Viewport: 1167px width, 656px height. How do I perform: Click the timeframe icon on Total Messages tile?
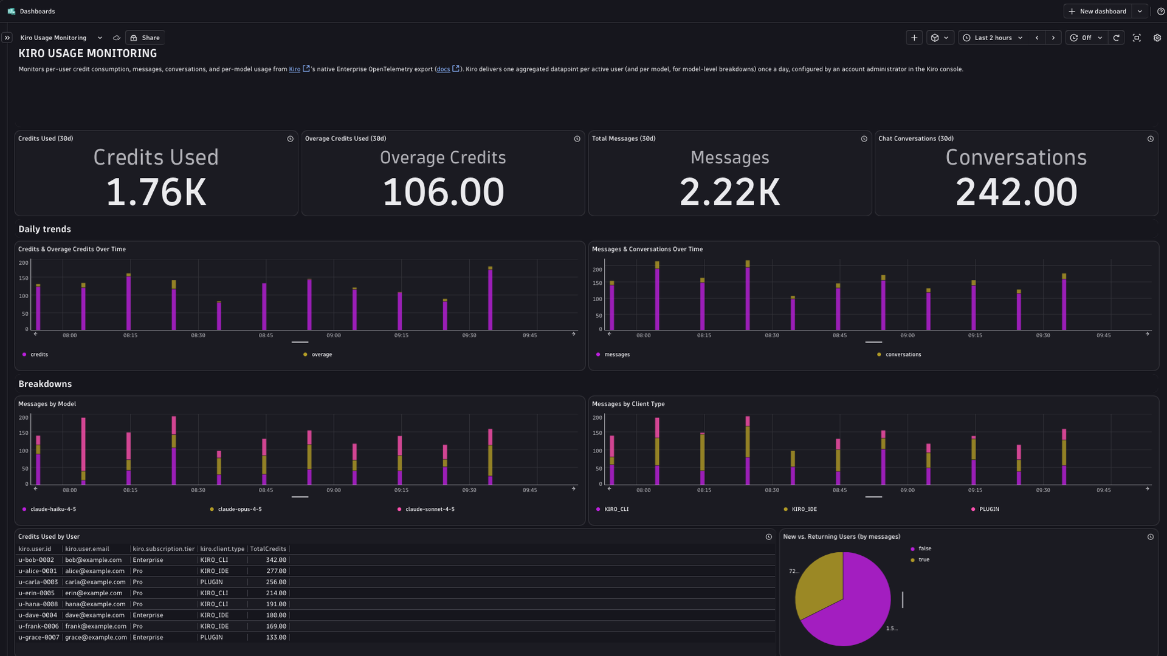[x=864, y=139]
